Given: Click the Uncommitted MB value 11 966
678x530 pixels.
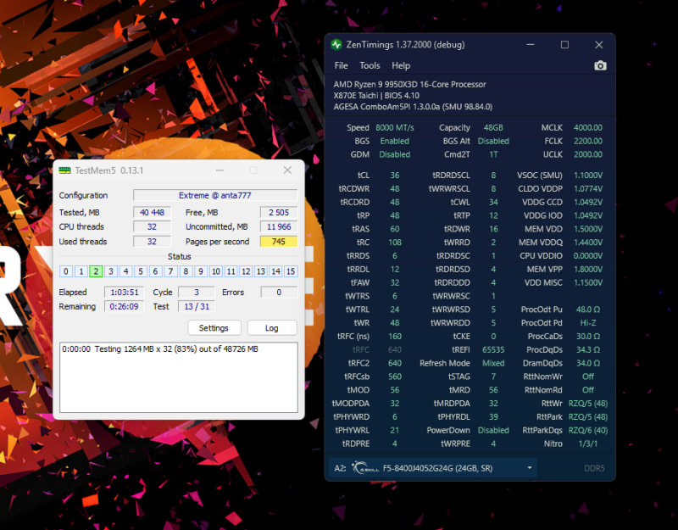Looking at the screenshot, I should coord(279,226).
